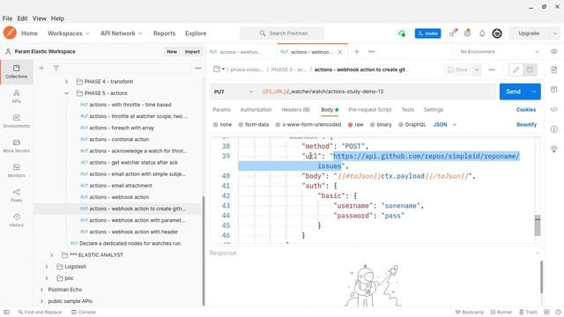Open the File menu
This screenshot has width=564, height=317.
pyautogui.click(x=7, y=18)
